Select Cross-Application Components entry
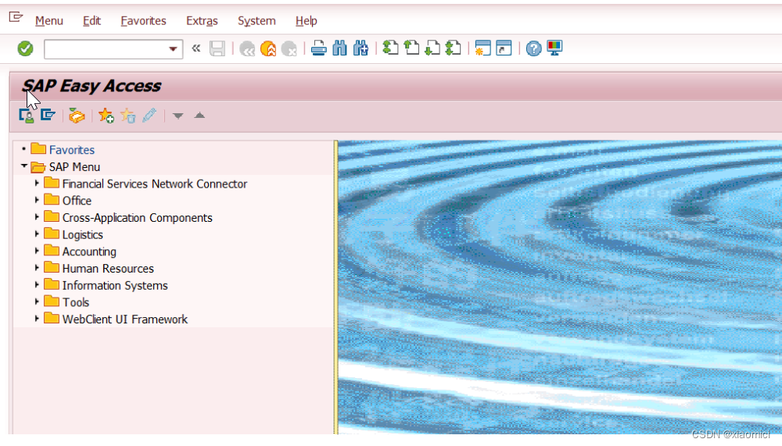Screen dimensions: 782x446 coord(137,218)
